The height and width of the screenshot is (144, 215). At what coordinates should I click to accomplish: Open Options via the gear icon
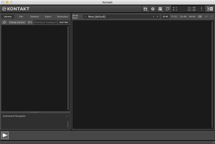(x=153, y=9)
